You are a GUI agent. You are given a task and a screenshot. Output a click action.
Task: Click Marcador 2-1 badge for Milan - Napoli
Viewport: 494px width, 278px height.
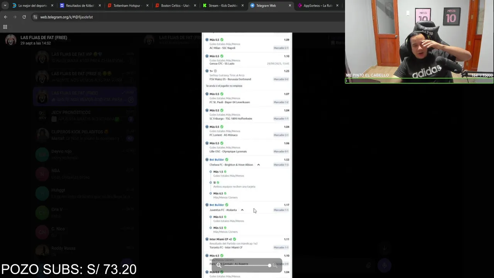pyautogui.click(x=281, y=48)
